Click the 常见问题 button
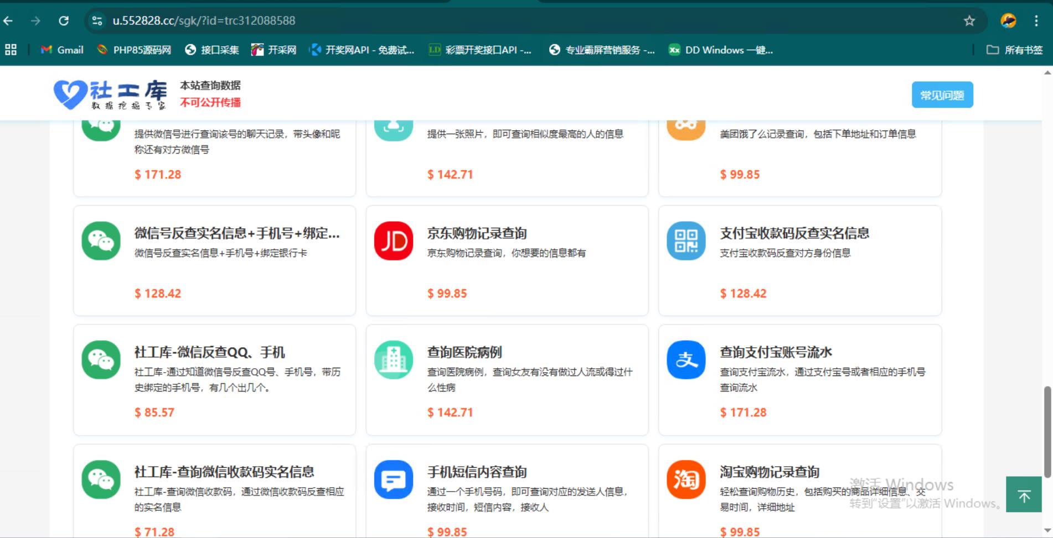This screenshot has height=538, width=1053. click(x=942, y=95)
